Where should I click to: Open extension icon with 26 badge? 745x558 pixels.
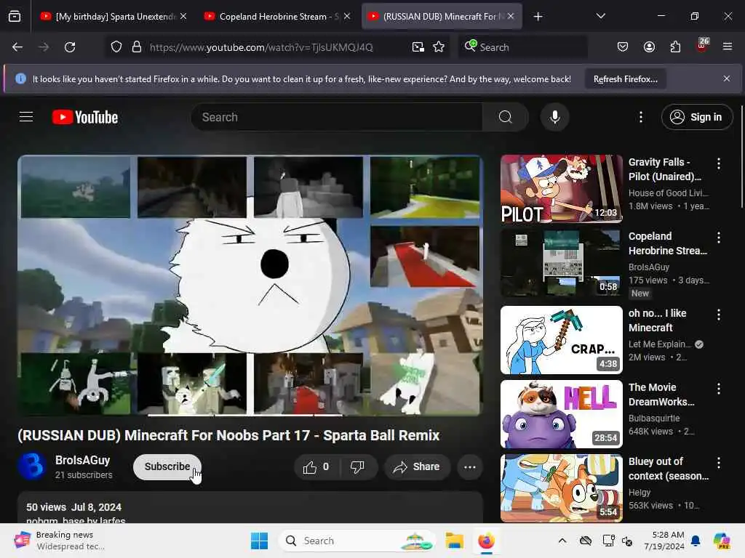pyautogui.click(x=702, y=46)
